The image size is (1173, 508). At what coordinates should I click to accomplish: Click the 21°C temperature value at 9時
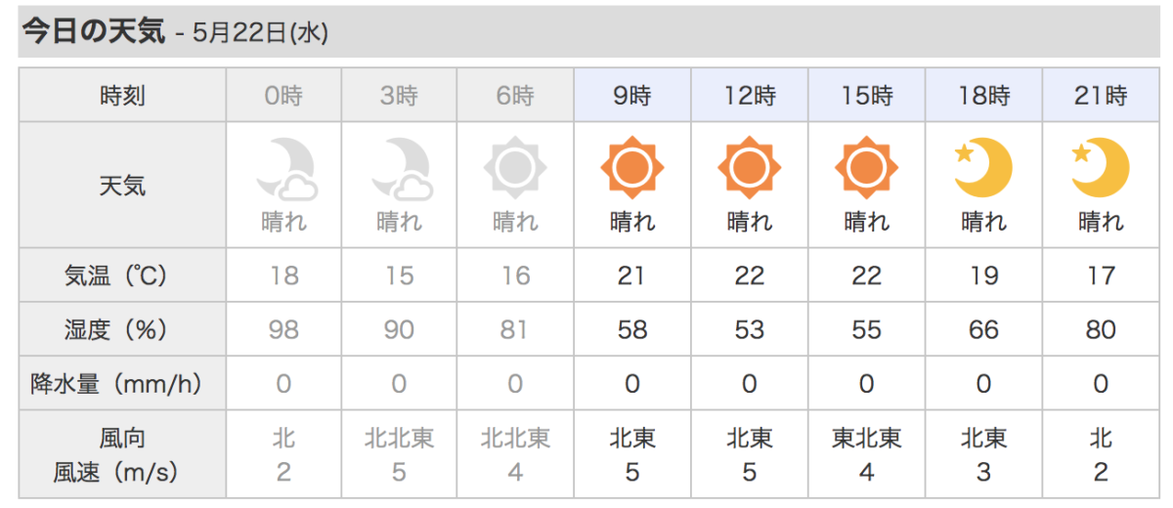[631, 276]
